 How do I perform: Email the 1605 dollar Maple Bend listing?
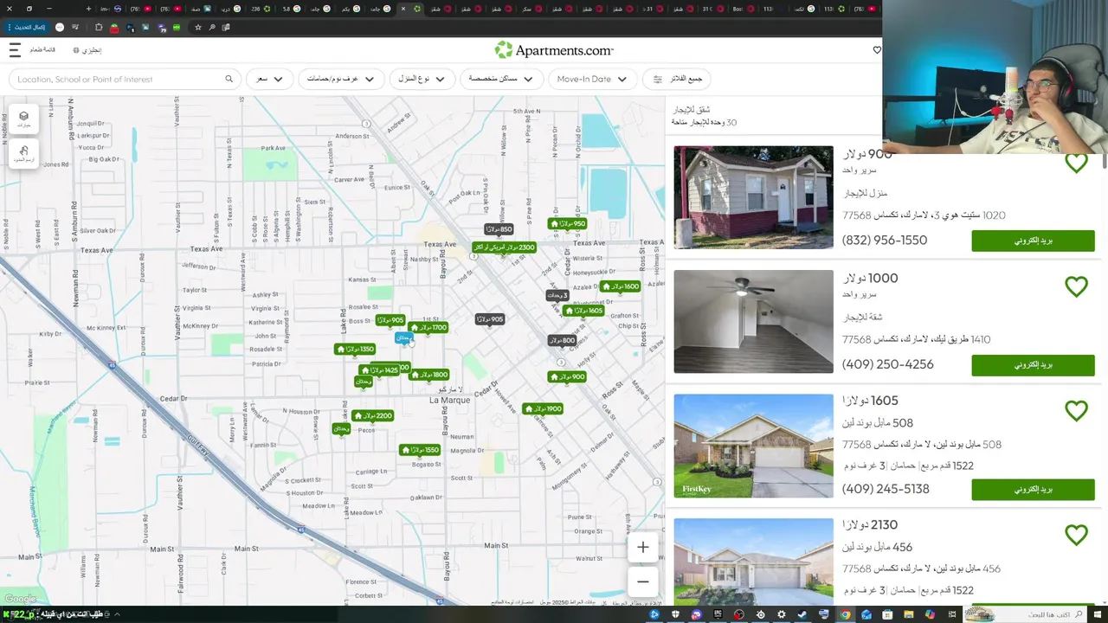(1033, 490)
